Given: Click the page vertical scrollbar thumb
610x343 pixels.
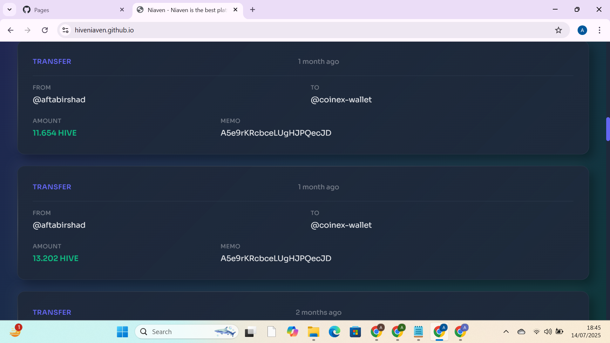Looking at the screenshot, I should click(x=608, y=129).
